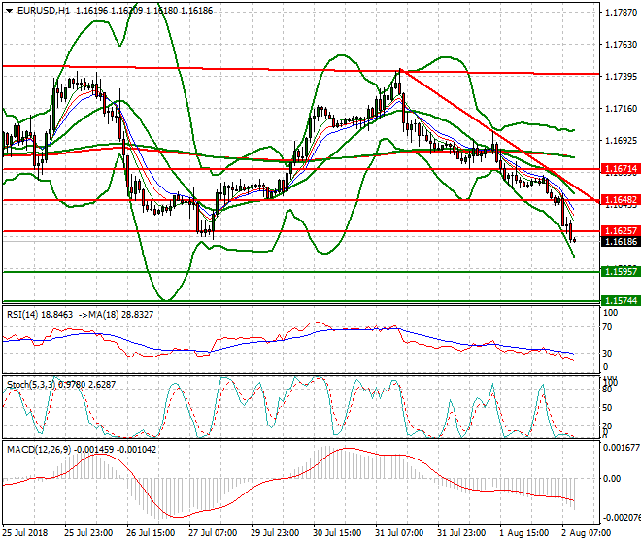
Task: Click the 1.17630 price scale value
Action: [621, 44]
